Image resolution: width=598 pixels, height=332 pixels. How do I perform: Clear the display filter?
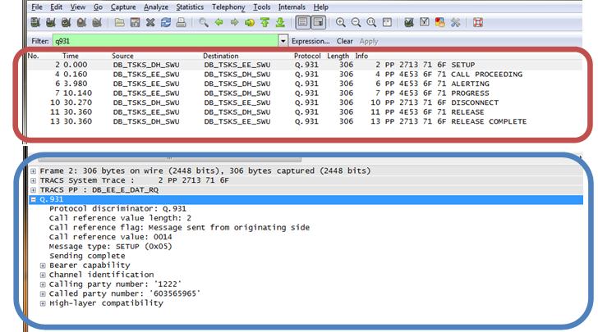pos(344,41)
